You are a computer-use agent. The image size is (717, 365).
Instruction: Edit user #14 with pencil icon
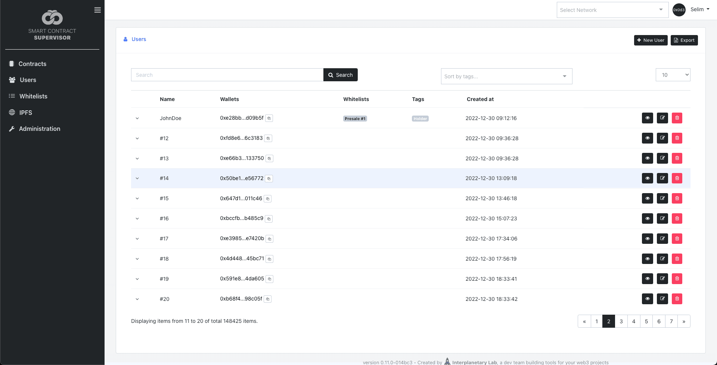(662, 178)
